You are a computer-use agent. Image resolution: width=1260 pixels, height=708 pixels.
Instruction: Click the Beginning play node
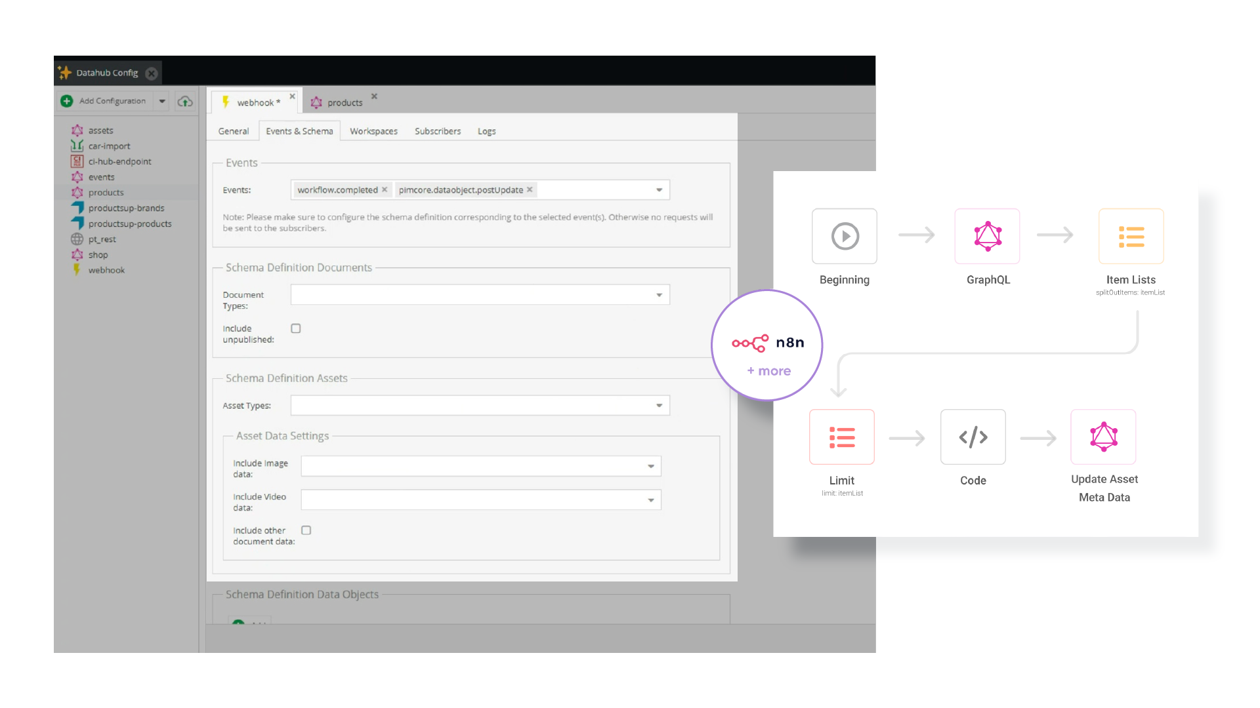[845, 236]
